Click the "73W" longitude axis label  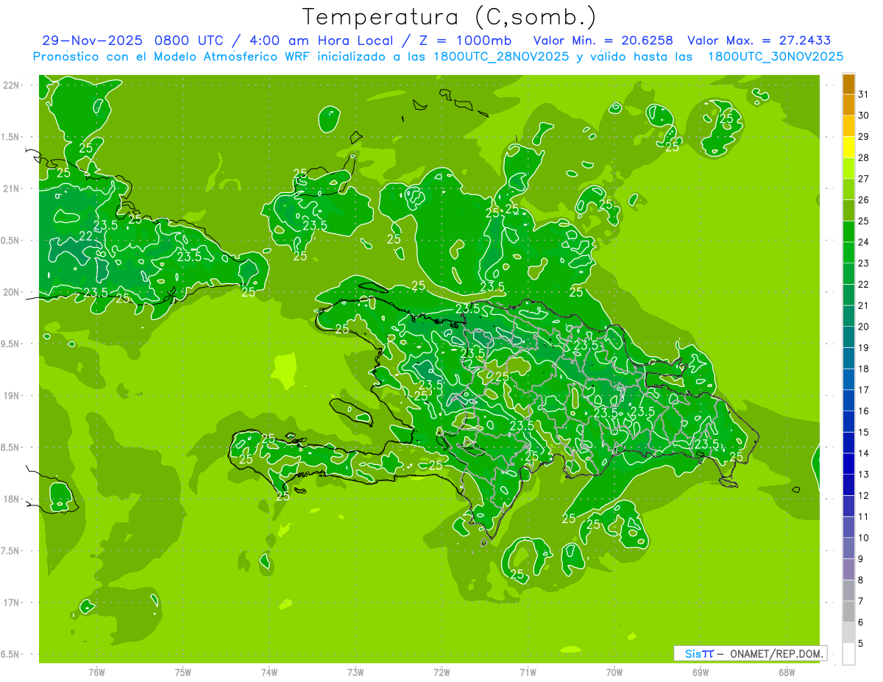355,672
